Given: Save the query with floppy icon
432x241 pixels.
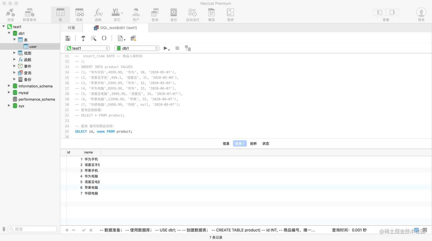Looking at the screenshot, I should click(x=68, y=38).
